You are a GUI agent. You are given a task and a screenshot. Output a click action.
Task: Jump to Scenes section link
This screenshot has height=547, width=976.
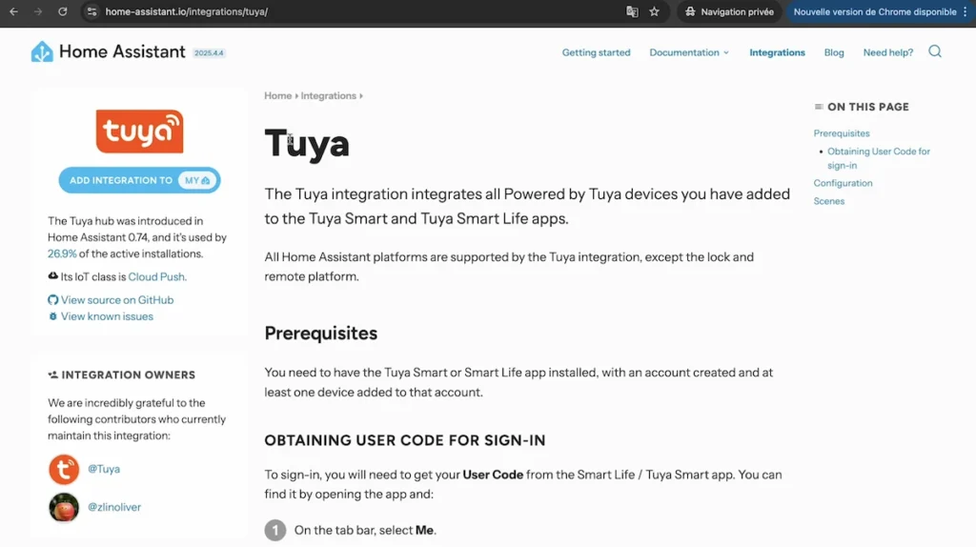pyautogui.click(x=828, y=202)
